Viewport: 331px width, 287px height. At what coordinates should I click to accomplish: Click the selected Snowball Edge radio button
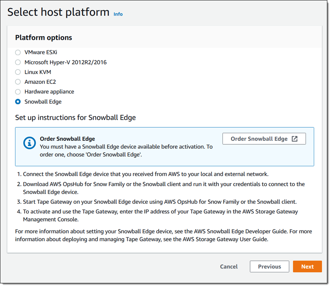point(18,102)
